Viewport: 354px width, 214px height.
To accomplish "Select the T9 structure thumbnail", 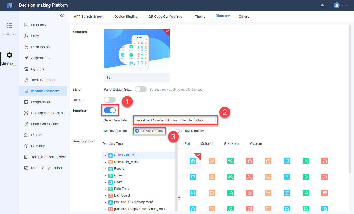I will coord(137,55).
